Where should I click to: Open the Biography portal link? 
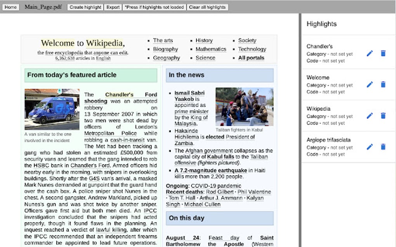coord(165,49)
